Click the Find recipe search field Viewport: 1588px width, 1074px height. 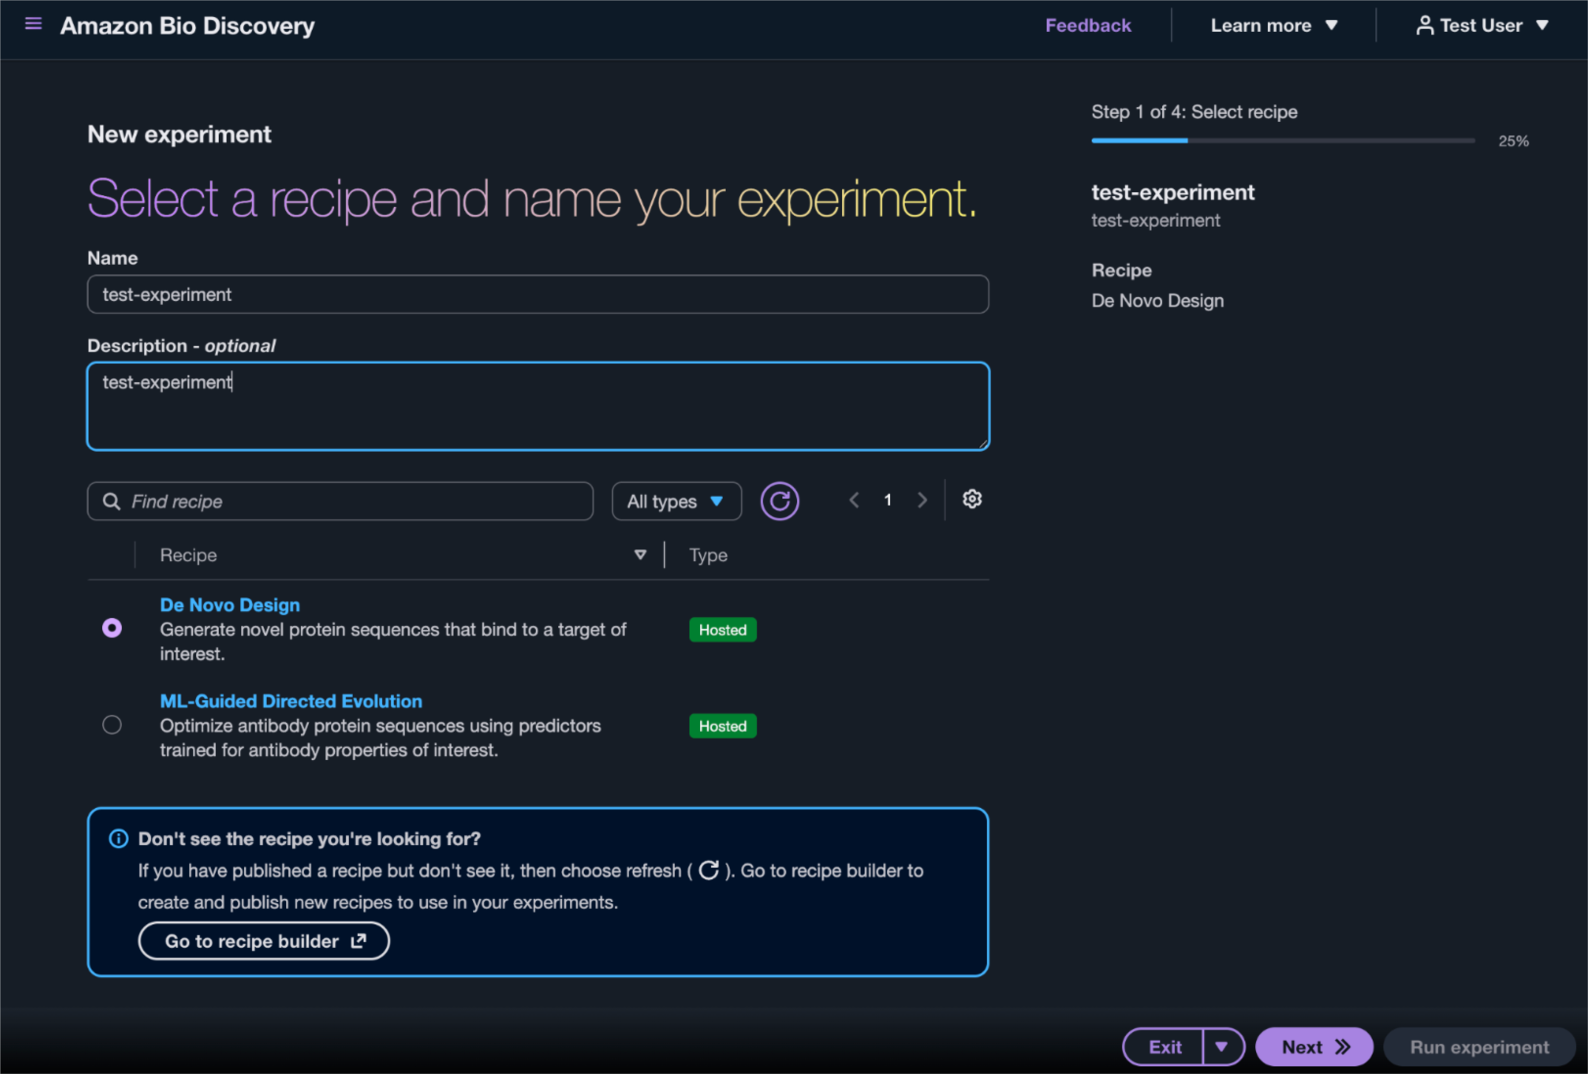[340, 502]
